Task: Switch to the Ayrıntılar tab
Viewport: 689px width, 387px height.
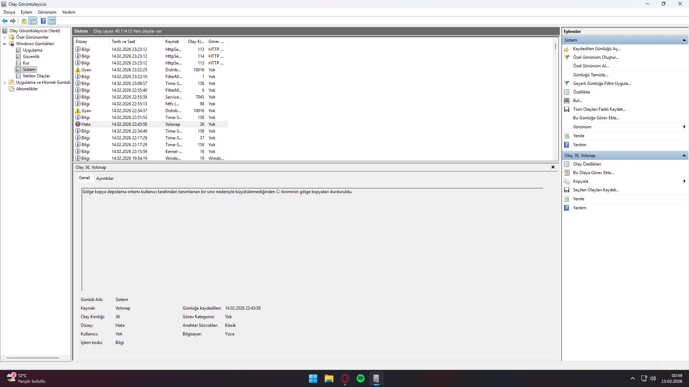Action: [104, 178]
